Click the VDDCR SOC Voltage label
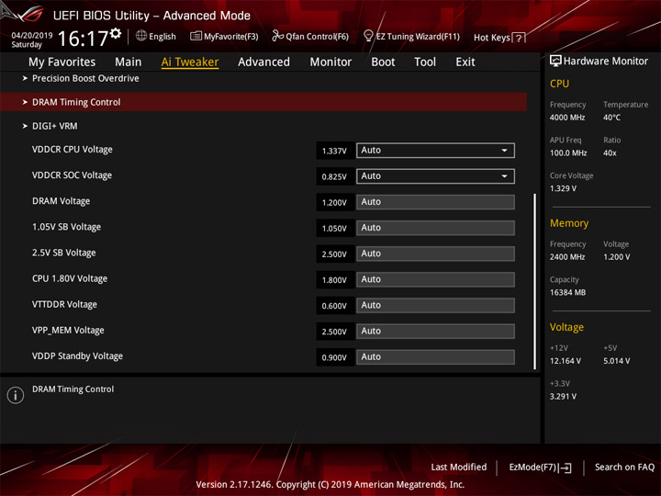The height and width of the screenshot is (496, 661). click(x=72, y=175)
